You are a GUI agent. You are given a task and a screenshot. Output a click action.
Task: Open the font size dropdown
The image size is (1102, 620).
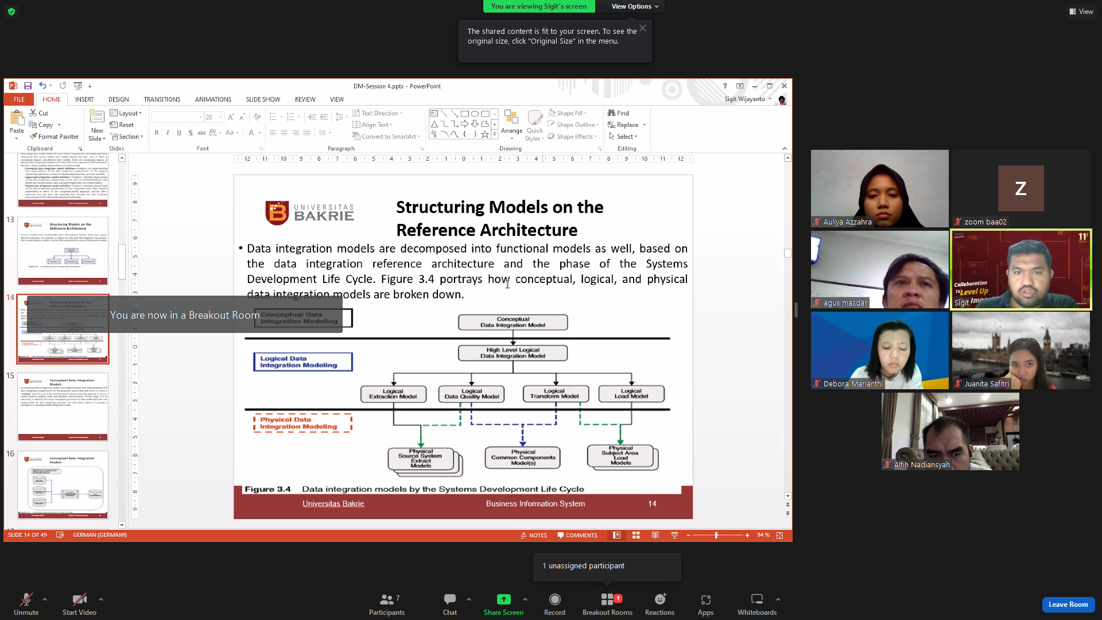[221, 117]
